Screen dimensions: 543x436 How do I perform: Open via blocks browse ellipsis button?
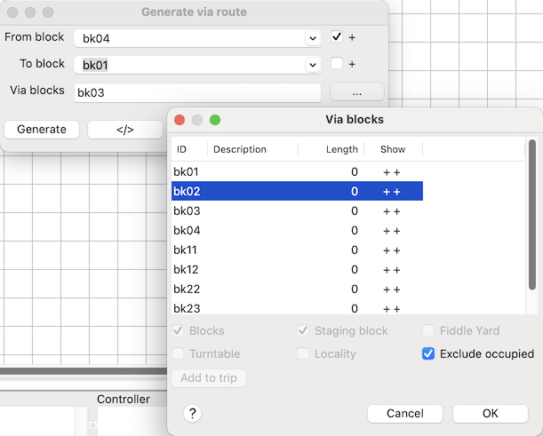tap(356, 91)
